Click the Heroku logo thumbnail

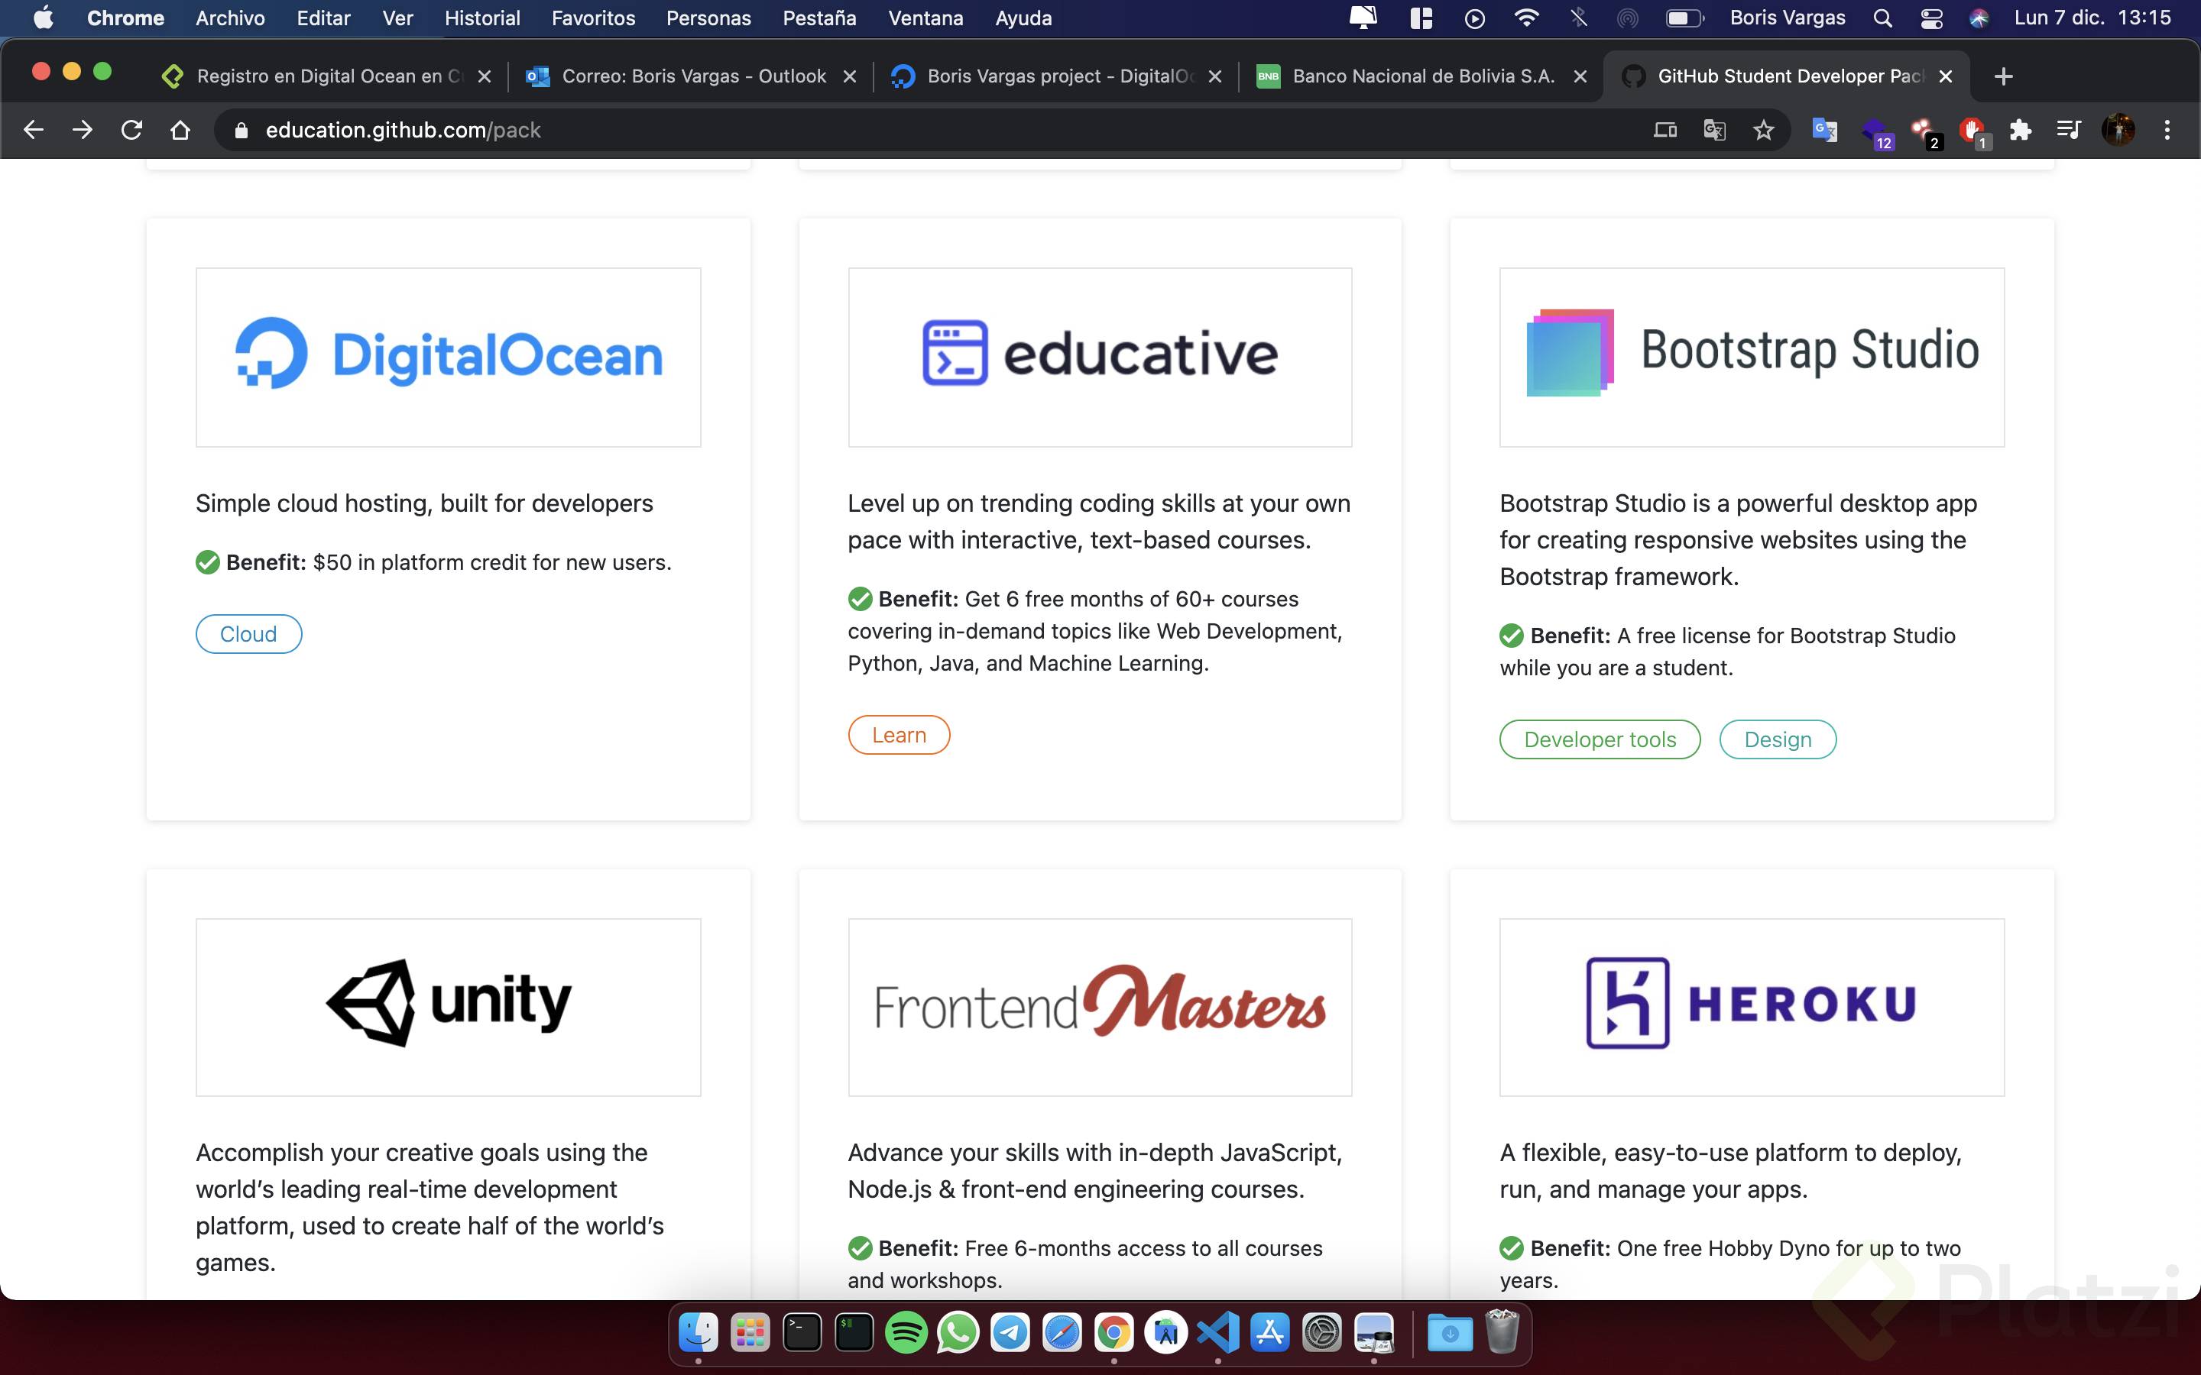(x=1751, y=1007)
